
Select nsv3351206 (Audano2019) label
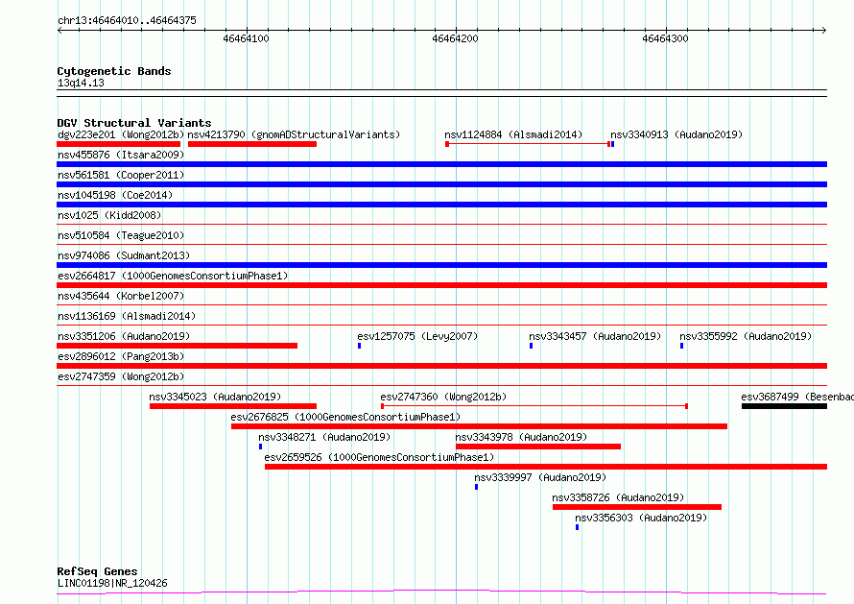click(124, 336)
